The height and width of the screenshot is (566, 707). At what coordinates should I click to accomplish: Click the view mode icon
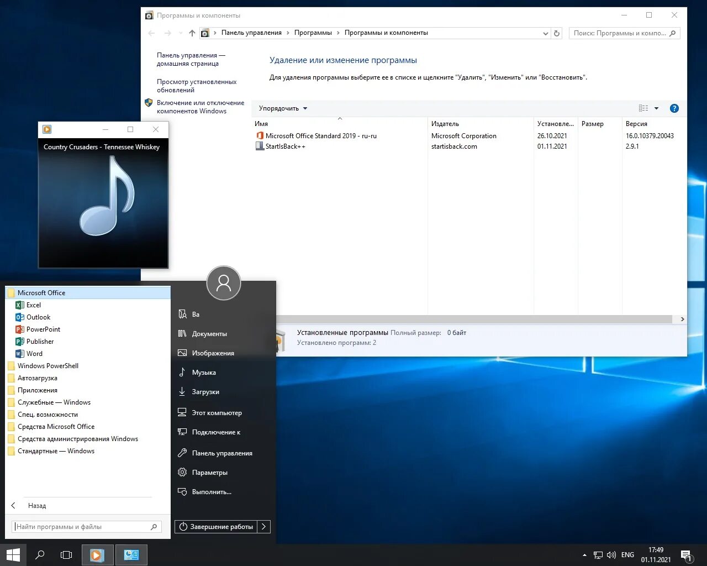(x=643, y=108)
